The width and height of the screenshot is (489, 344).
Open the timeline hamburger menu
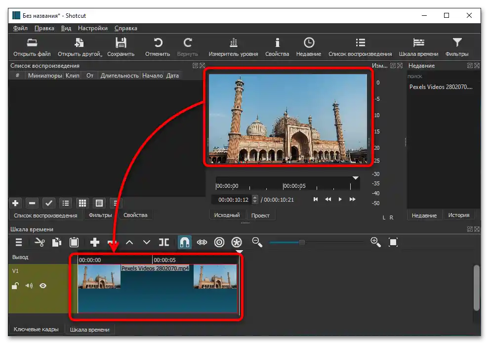(x=19, y=242)
